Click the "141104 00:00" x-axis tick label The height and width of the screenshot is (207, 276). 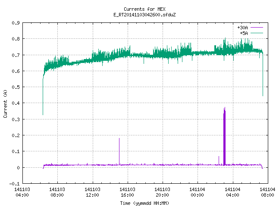tap(197, 192)
